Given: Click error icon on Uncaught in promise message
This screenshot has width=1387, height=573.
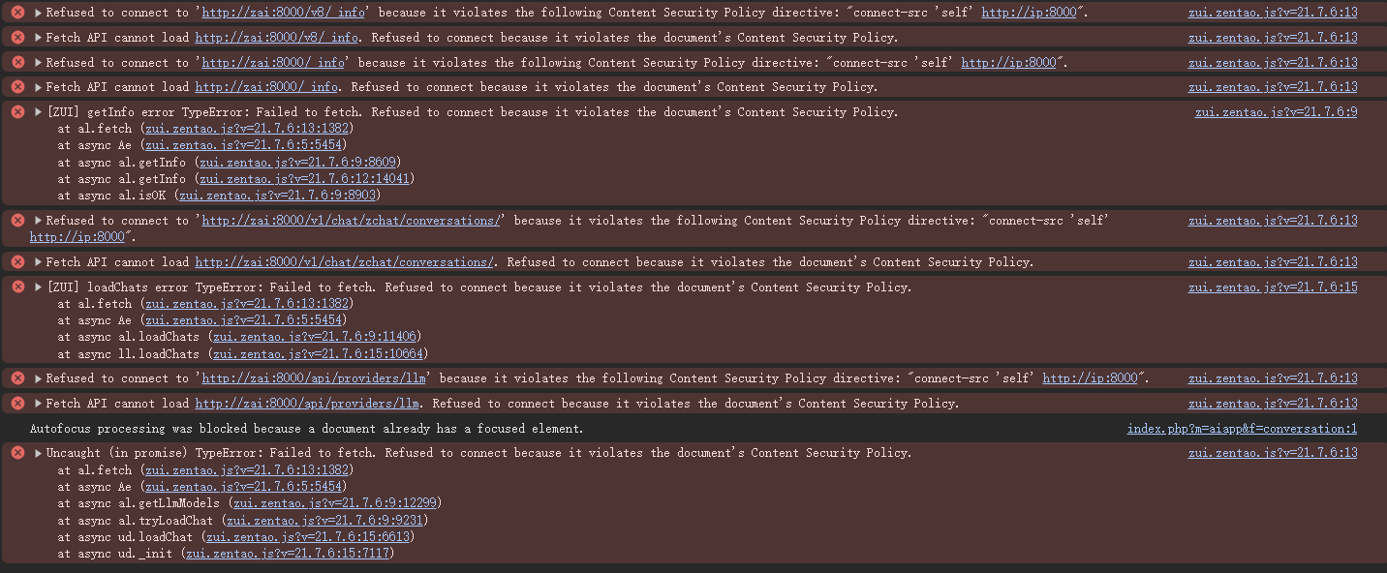Looking at the screenshot, I should (x=17, y=453).
